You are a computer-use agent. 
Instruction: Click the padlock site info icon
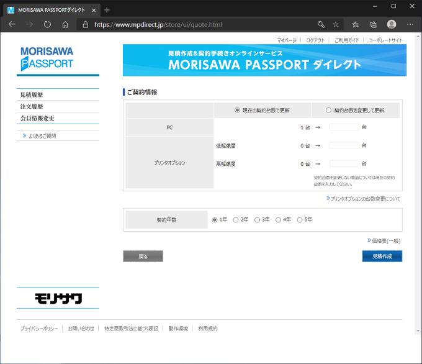click(86, 24)
